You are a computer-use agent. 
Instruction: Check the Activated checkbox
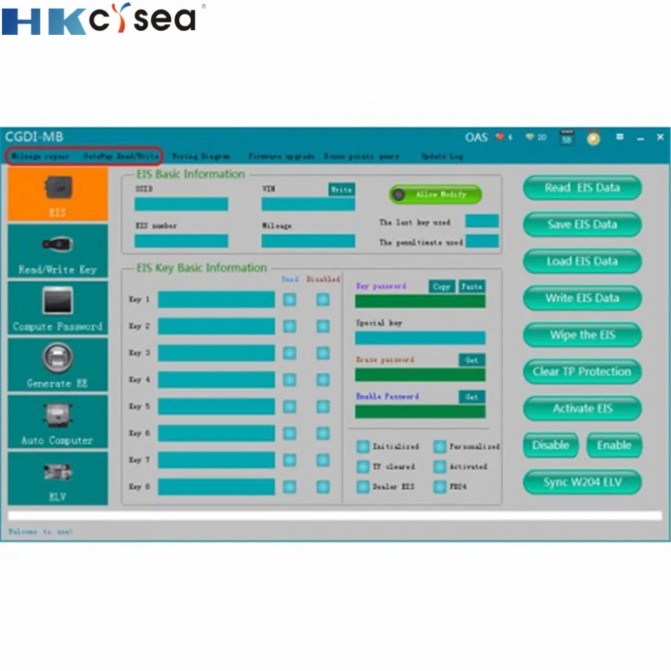(440, 467)
